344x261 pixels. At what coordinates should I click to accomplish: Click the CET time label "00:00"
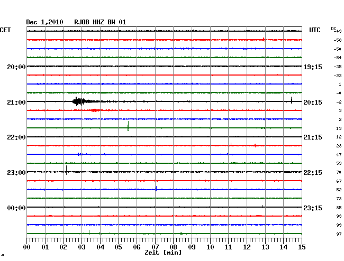(16, 208)
